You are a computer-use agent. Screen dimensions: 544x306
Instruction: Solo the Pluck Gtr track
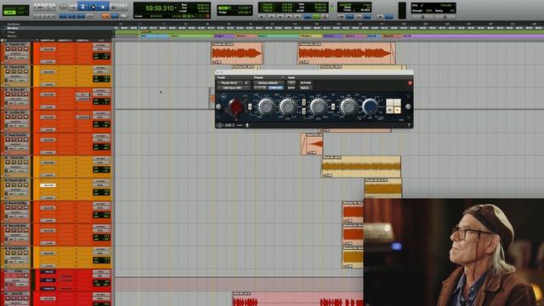[x=20, y=162]
